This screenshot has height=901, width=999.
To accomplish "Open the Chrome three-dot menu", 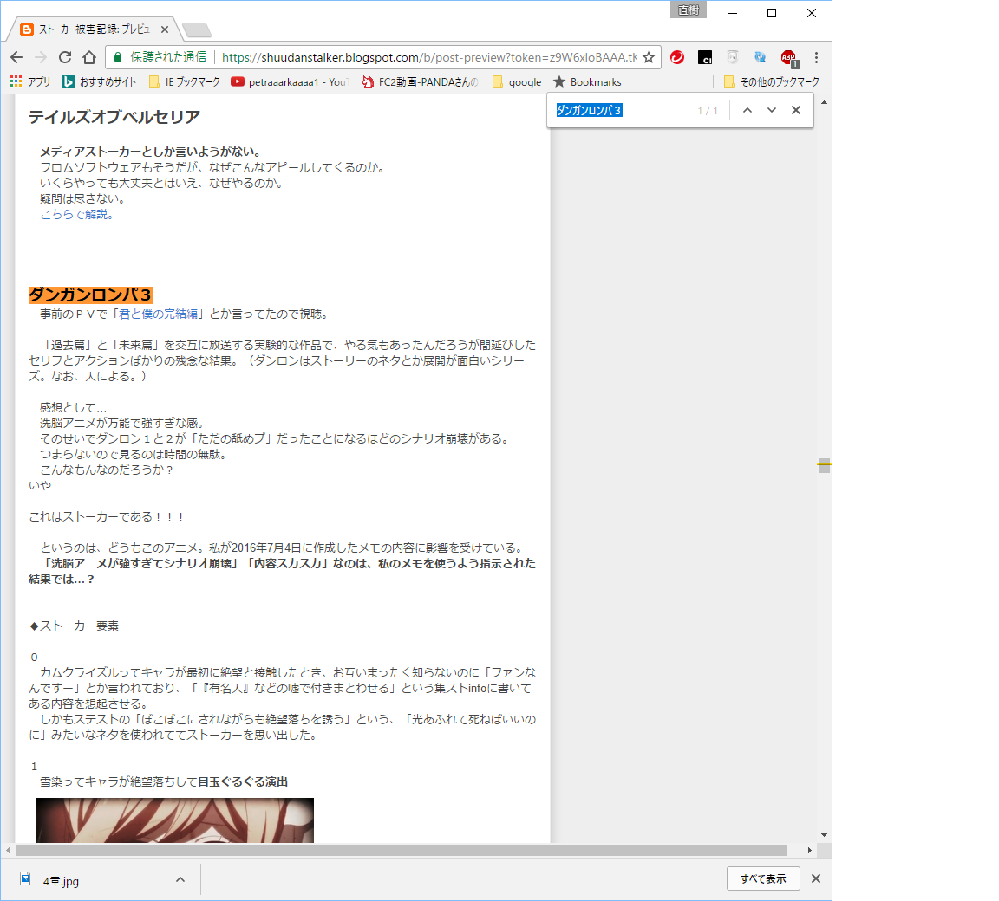I will click(816, 57).
